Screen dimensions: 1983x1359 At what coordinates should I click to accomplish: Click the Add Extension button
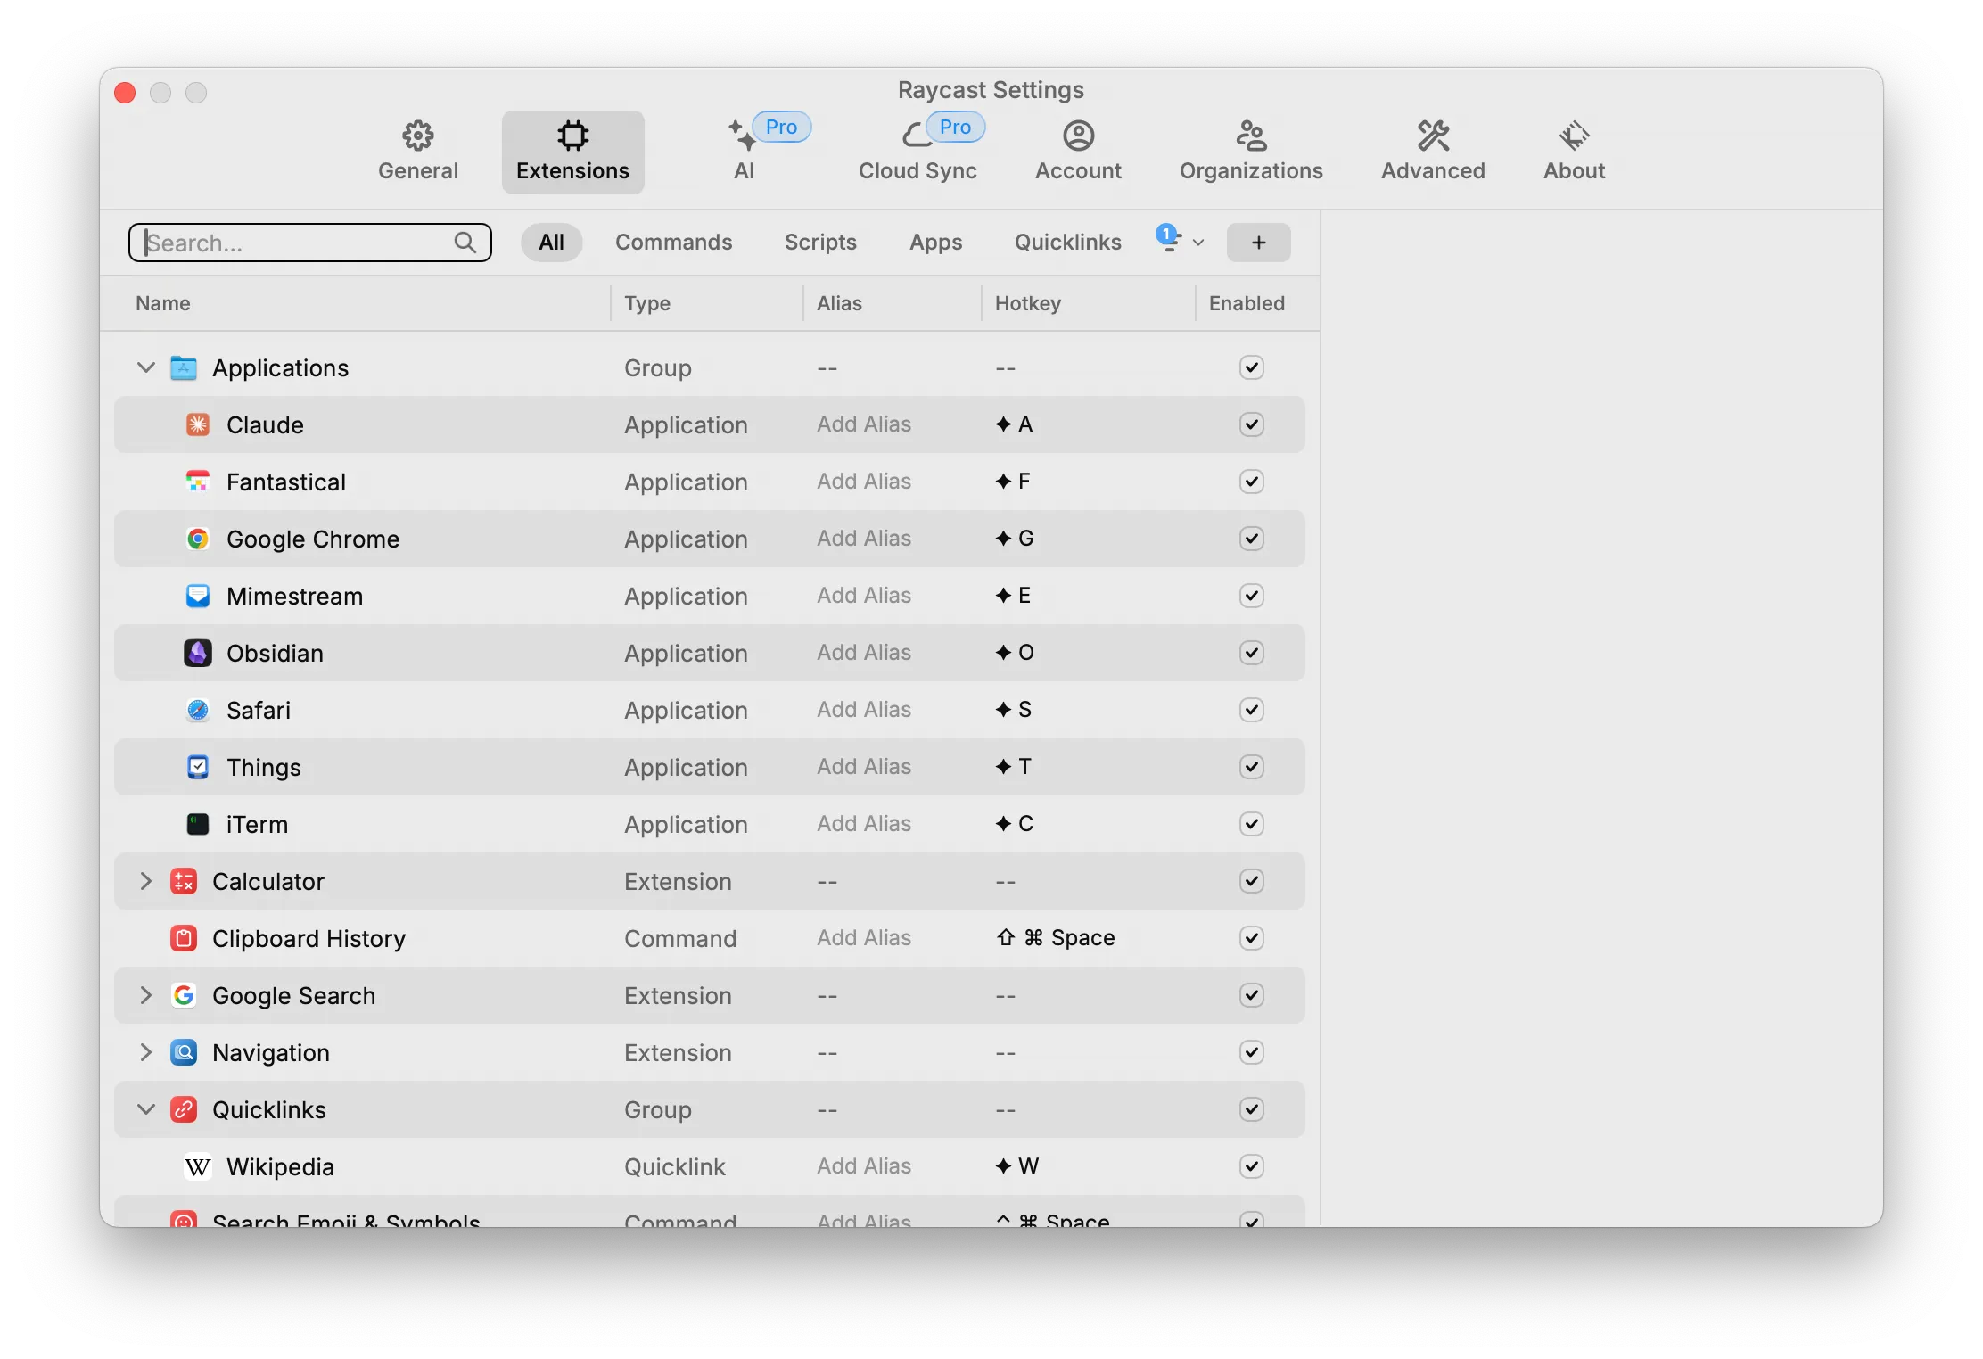click(x=1260, y=243)
